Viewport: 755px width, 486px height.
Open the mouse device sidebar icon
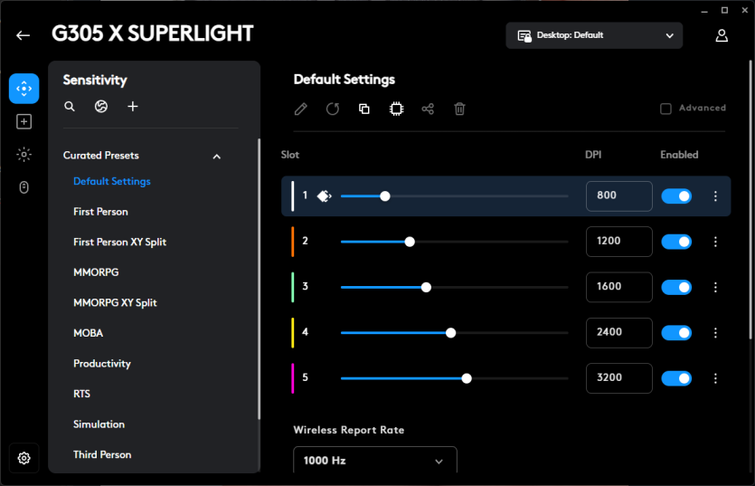point(24,187)
